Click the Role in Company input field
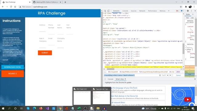The height and width of the screenshot is (111, 197). click(42, 46)
